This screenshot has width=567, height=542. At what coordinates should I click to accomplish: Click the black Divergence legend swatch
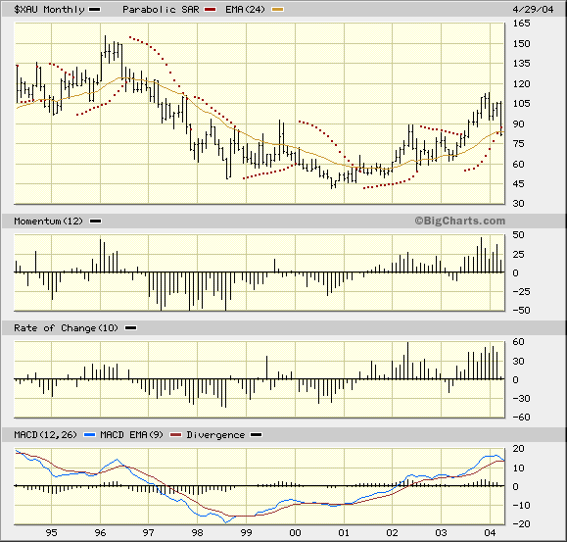click(x=256, y=435)
